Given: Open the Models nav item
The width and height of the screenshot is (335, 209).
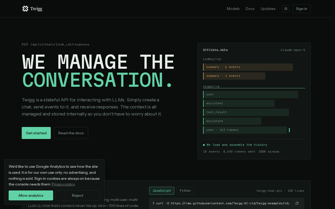Looking at the screenshot, I should 233,9.
